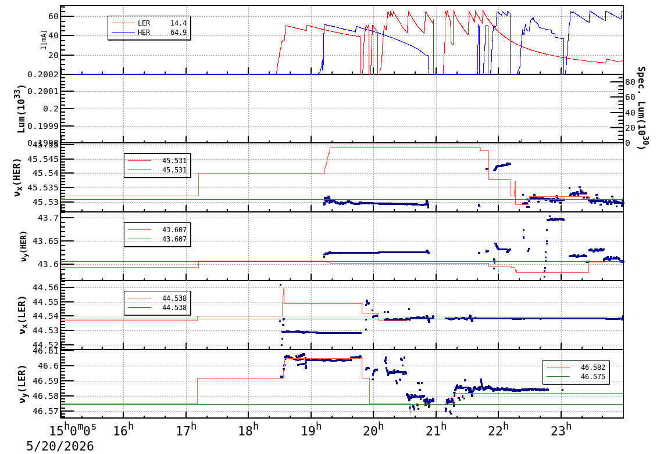Click the 46.59 tick label
Viewport: 671px width, 454px height.
tap(46, 381)
